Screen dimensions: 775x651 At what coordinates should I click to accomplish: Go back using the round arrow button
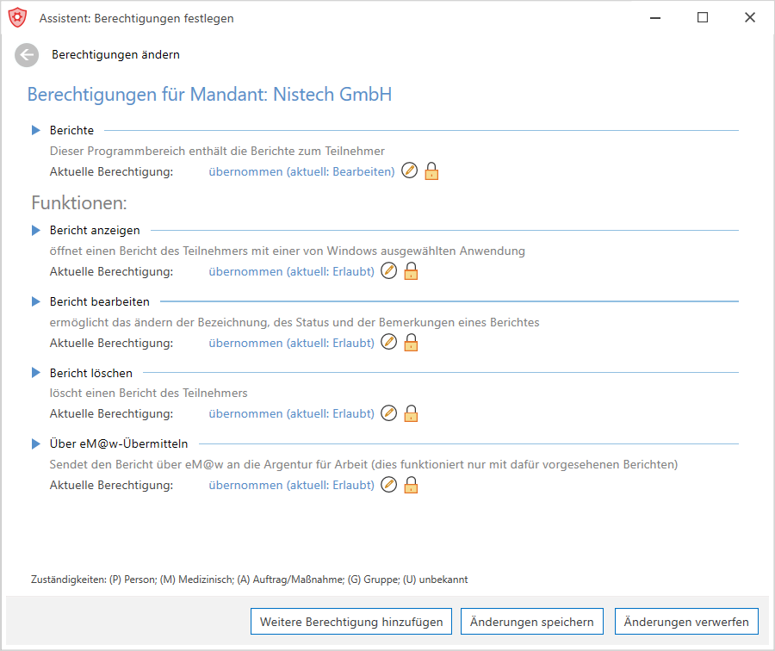pos(27,55)
